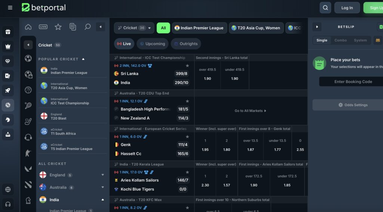Open the rocket icon in left rail
The image size is (383, 212).
click(x=8, y=90)
